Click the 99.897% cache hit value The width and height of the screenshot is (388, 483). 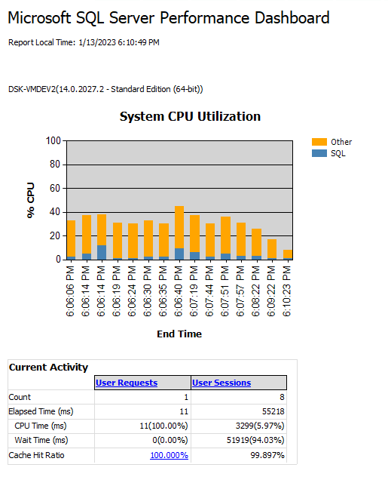(267, 455)
